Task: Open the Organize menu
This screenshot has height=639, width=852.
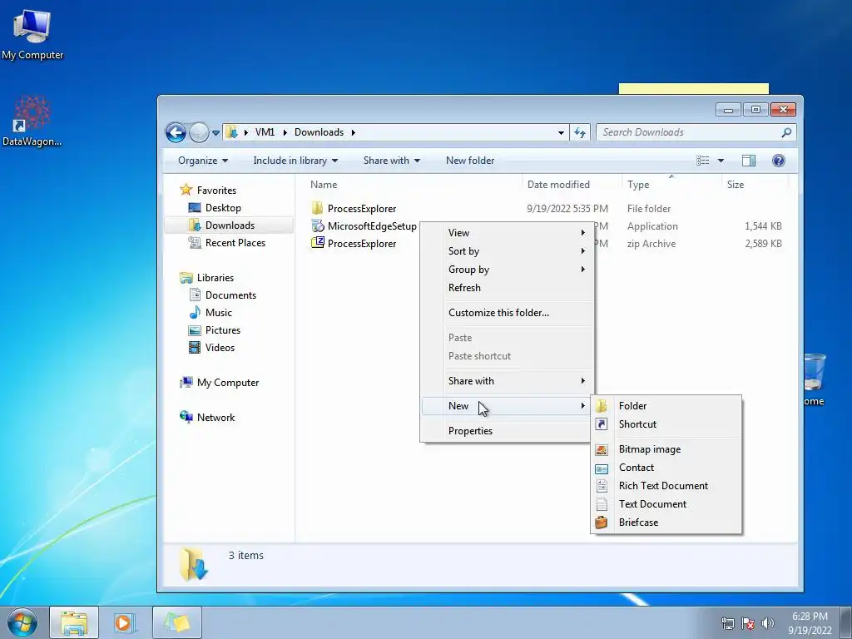Action: (x=203, y=161)
